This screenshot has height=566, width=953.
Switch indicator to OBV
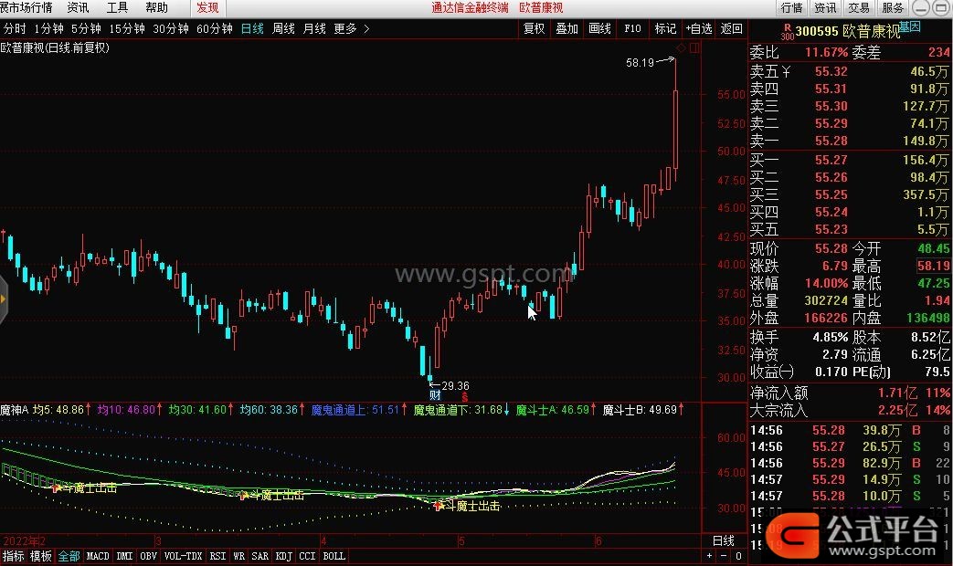pos(148,556)
